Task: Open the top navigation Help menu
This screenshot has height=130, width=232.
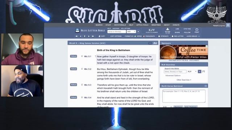Action: tap(131, 25)
